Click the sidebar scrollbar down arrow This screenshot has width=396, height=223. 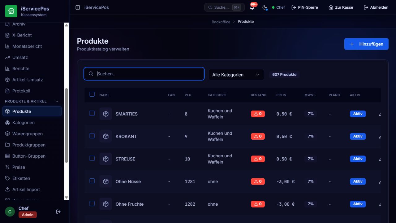pos(66,198)
